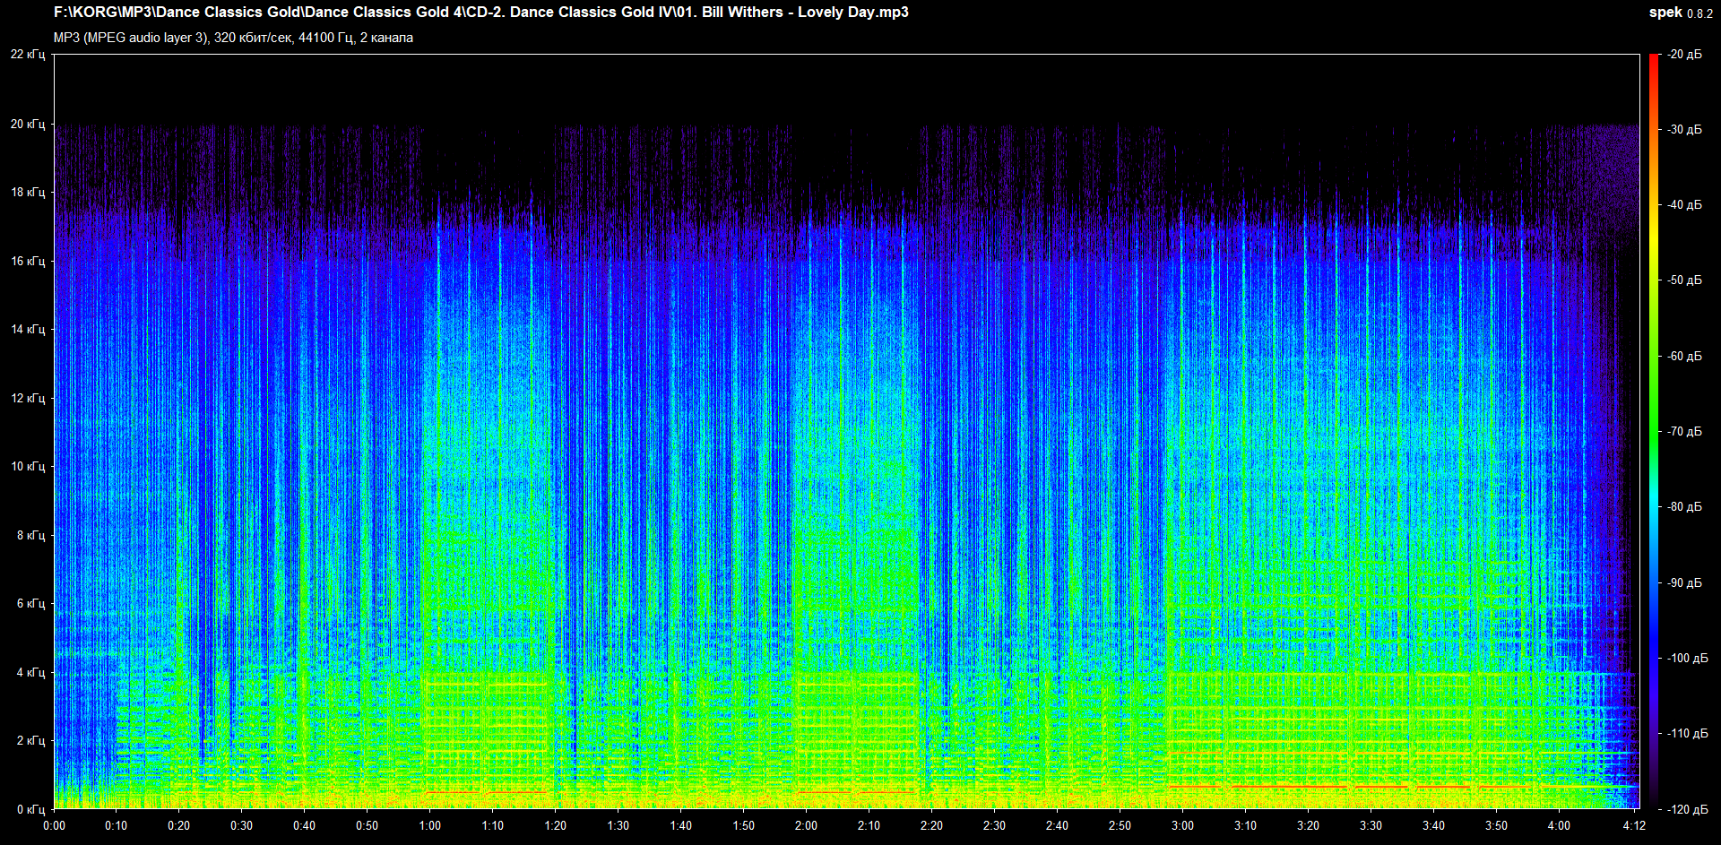This screenshot has height=845, width=1721.
Task: Select the 3:00 mark on time axis
Action: 1182,825
